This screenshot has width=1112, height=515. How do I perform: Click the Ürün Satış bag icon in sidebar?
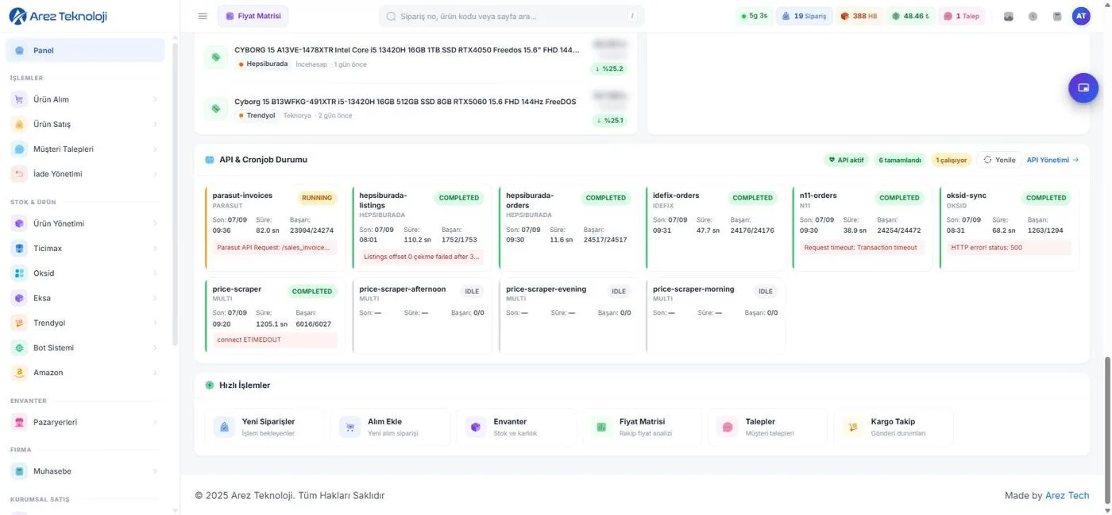coord(19,124)
